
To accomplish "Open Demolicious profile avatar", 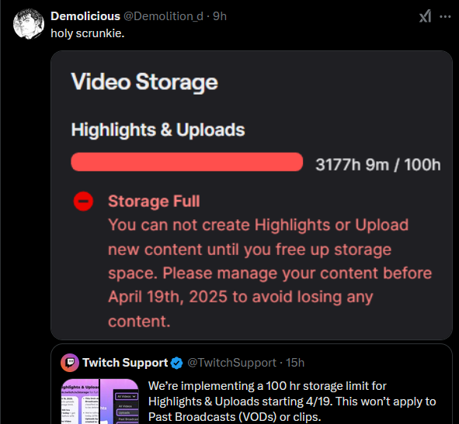I will [x=29, y=24].
